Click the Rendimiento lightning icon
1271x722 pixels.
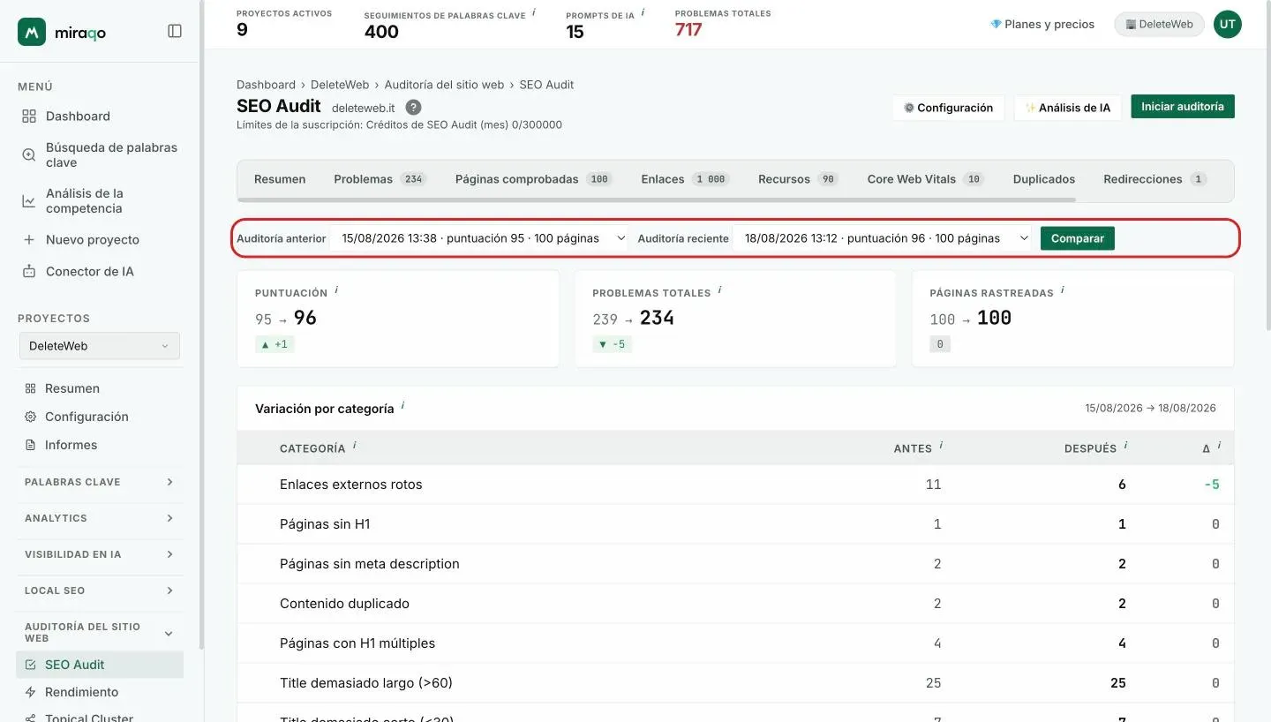(x=30, y=692)
